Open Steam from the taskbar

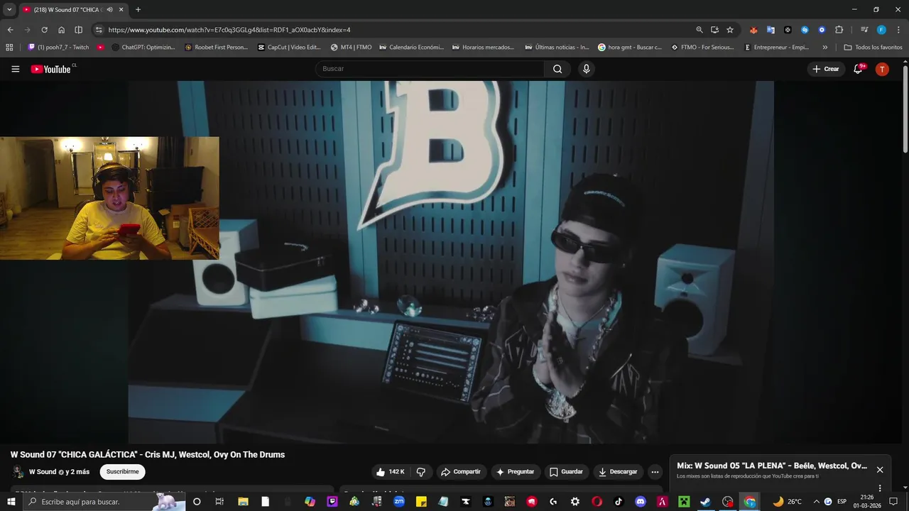(705, 502)
